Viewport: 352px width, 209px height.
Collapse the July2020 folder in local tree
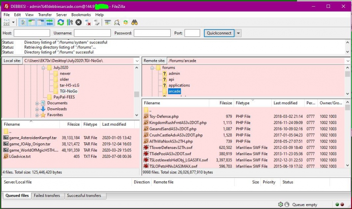coord(43,68)
